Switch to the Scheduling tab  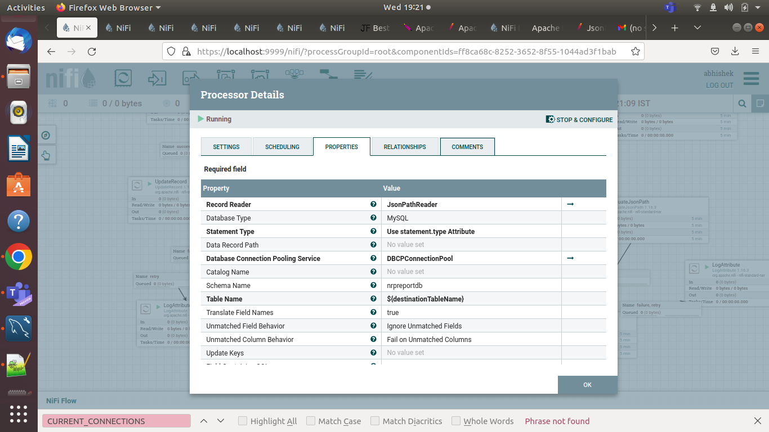point(282,146)
